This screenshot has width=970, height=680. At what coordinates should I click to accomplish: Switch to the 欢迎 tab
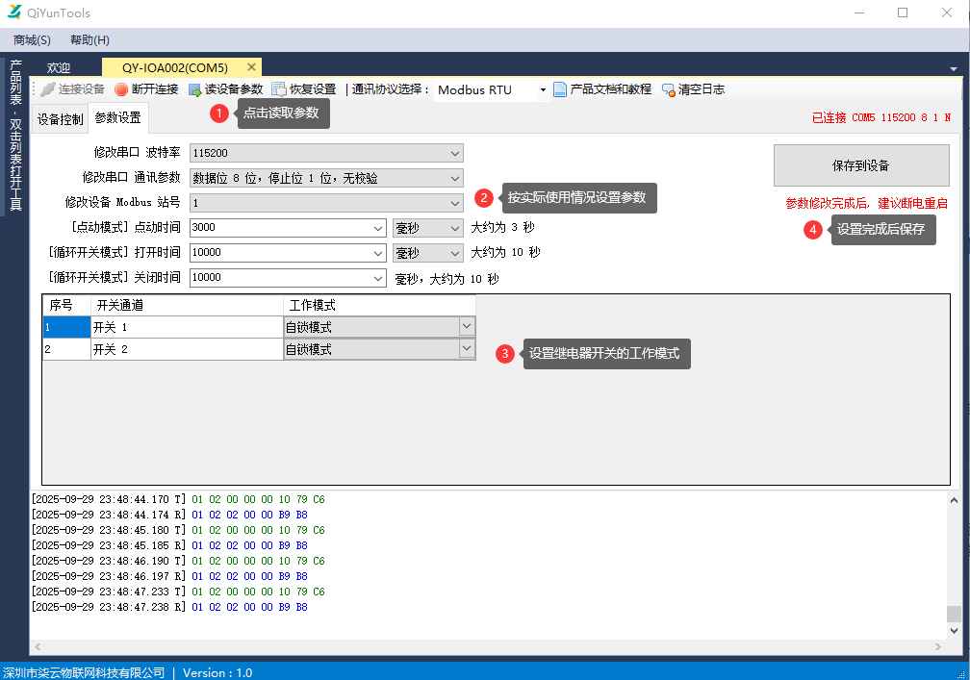tap(59, 68)
